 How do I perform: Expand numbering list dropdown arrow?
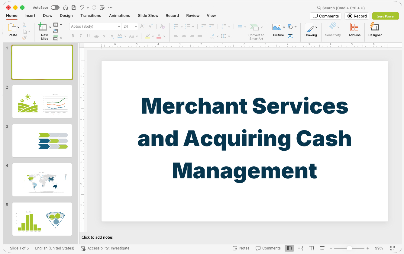point(193,27)
